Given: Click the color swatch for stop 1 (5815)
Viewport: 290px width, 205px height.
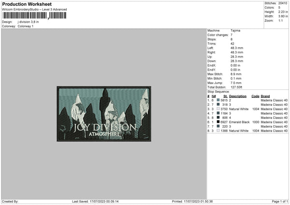Looking at the screenshot, I should coord(218,100).
